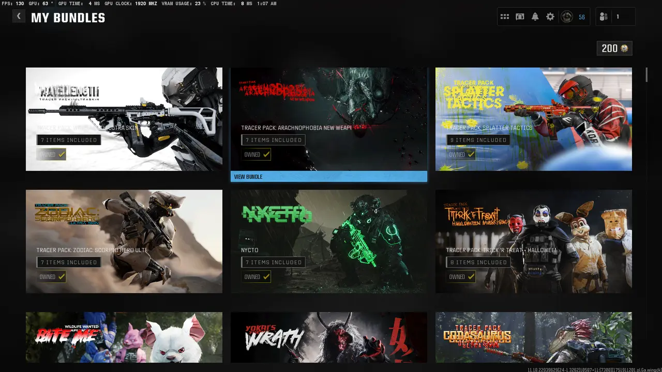Open the Codasaurus tracer pack bundle card
Viewport: 662px width, 372px height.
pos(534,337)
